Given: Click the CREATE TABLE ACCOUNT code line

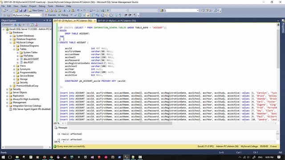Looking at the screenshot, I should coord(74,43).
